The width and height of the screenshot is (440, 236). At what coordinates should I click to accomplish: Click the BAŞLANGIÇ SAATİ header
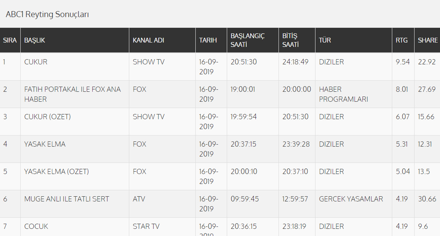pos(247,40)
